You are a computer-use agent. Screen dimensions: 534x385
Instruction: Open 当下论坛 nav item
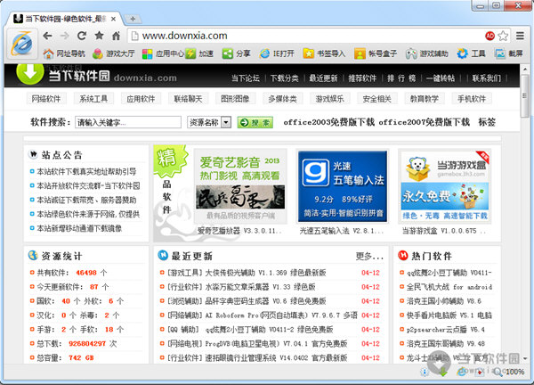coord(246,78)
